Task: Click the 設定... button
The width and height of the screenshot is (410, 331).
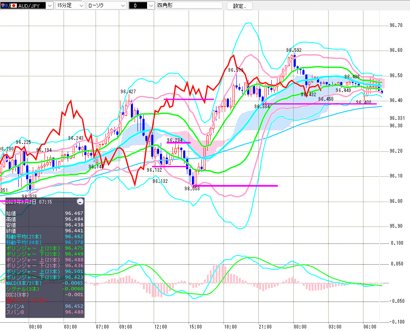Action: click(x=240, y=6)
